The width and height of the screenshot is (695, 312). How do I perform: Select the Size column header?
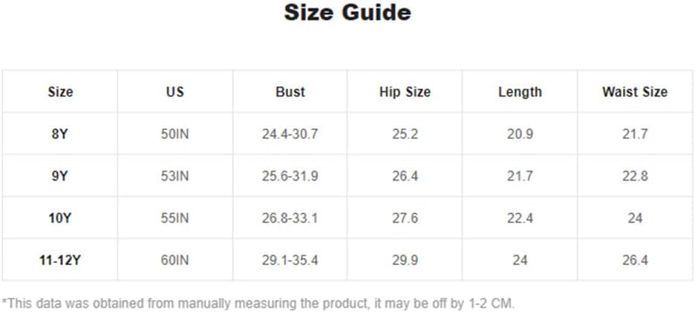(60, 91)
